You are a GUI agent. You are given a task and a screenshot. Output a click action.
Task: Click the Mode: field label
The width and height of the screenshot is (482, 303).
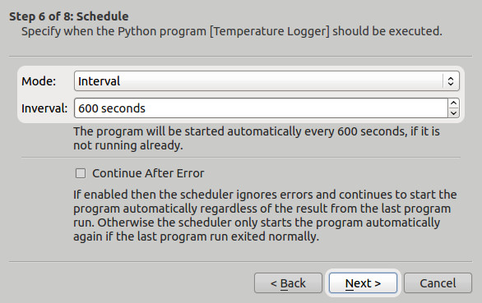(x=39, y=81)
